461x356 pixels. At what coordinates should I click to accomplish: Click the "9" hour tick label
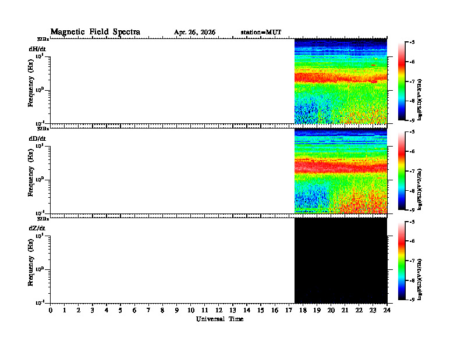tap(177, 310)
